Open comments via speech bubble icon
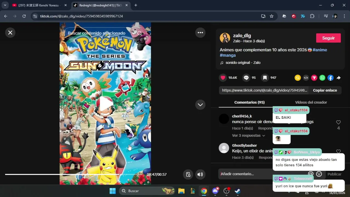The width and height of the screenshot is (350, 197). pos(246,78)
